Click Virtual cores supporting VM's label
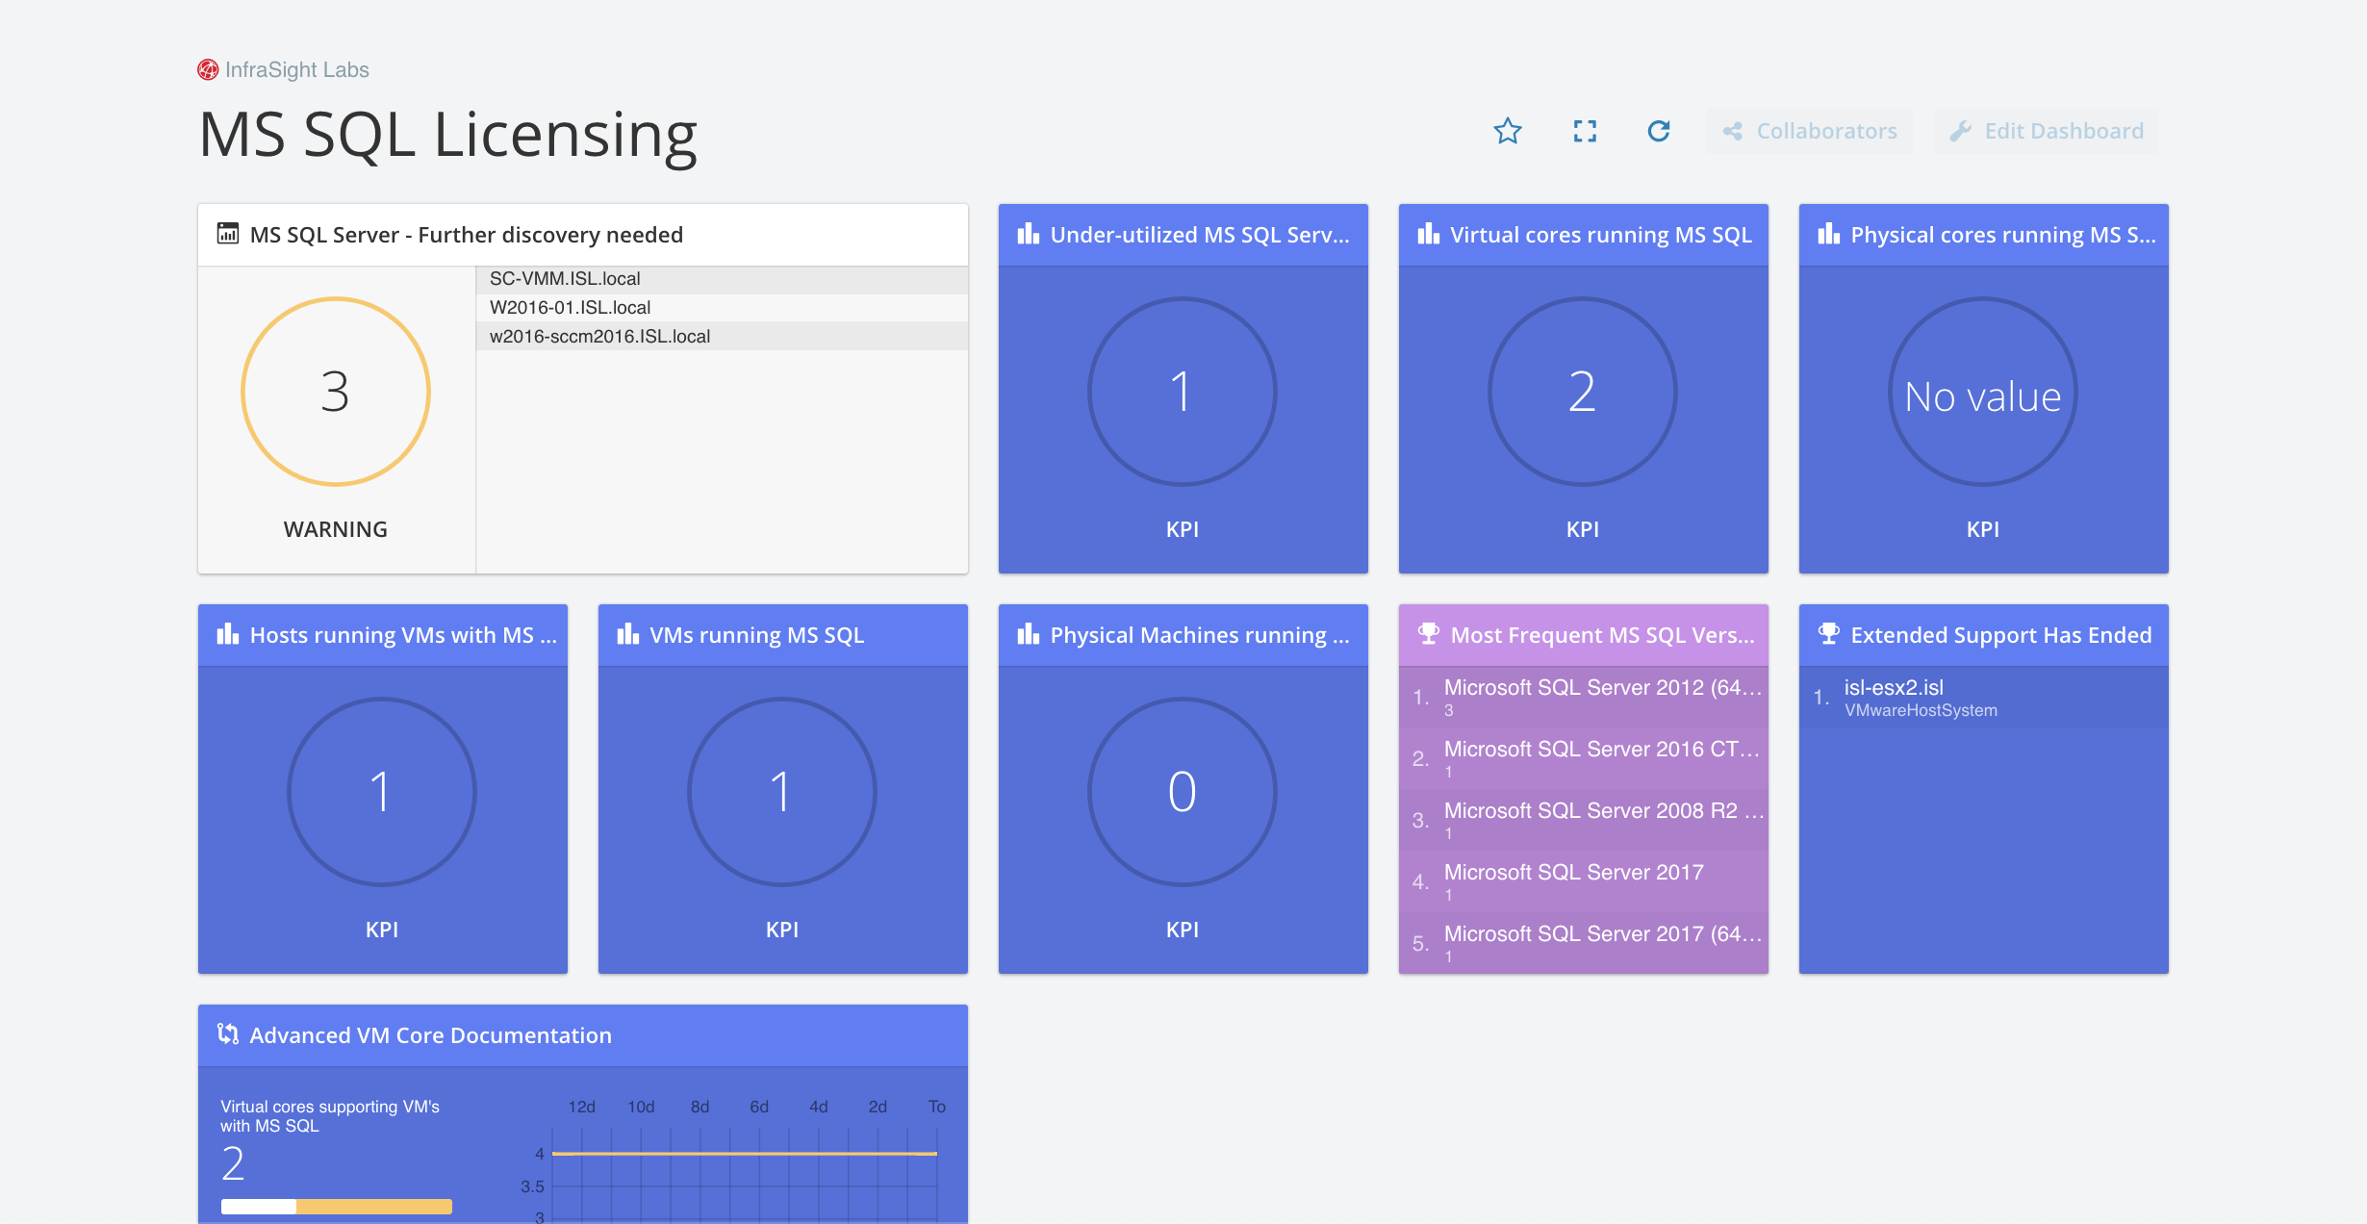Image resolution: width=2367 pixels, height=1224 pixels. click(x=330, y=1116)
